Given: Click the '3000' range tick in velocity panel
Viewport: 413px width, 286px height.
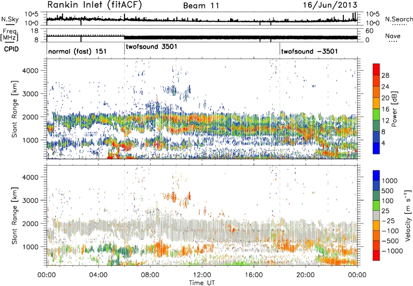Looking at the screenshot, I should 30,200.
